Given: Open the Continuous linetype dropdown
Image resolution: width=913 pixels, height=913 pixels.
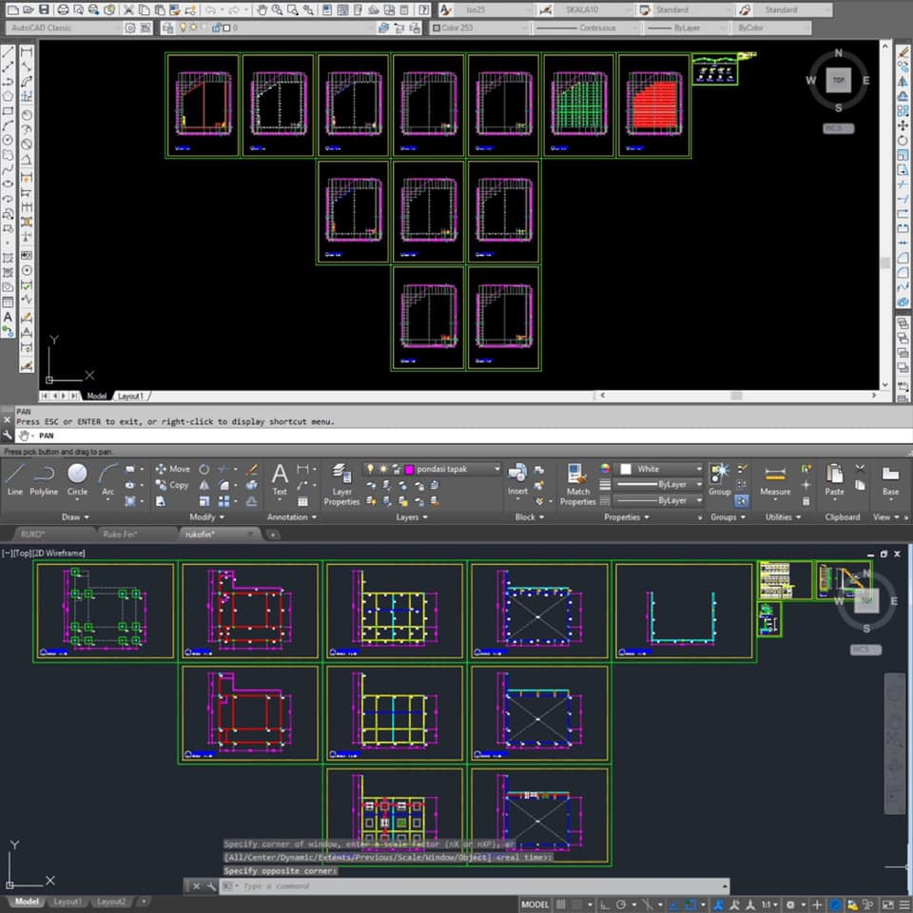Looking at the screenshot, I should (x=588, y=28).
